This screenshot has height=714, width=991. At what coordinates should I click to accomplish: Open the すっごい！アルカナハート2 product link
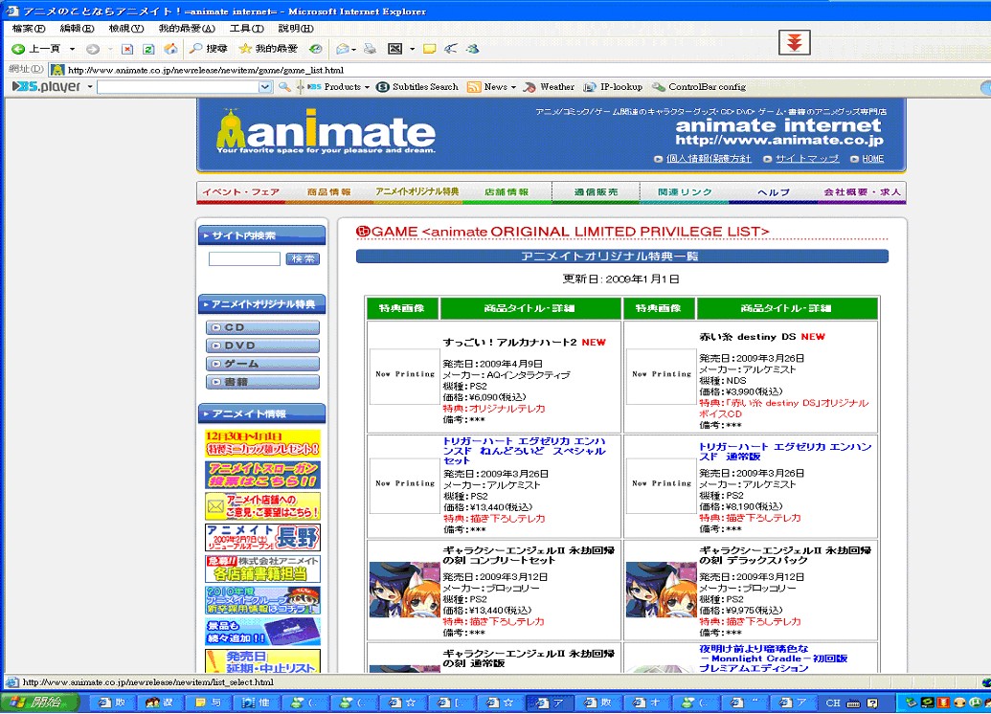[x=510, y=342]
